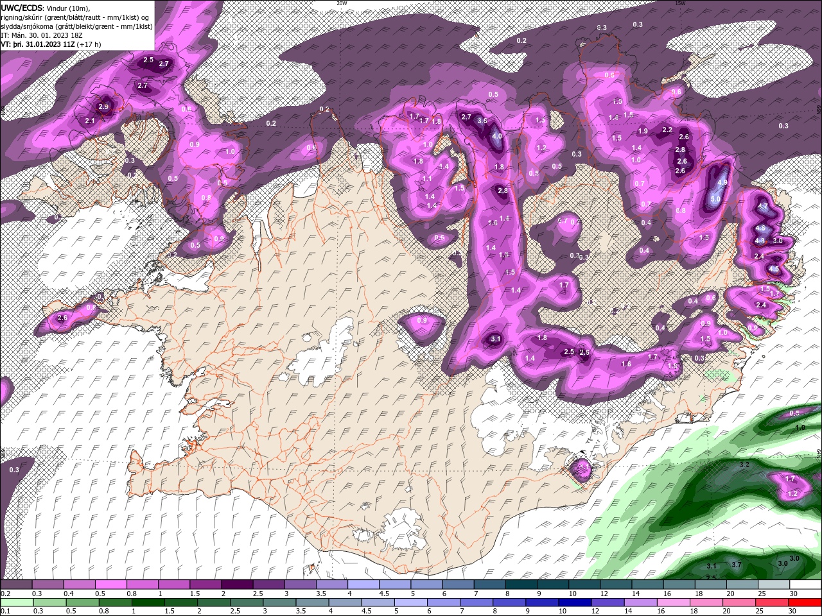Viewport: 822px width, 616px height.
Task: Click the 1.9 snowfall value in the northeast
Action: click(643, 131)
